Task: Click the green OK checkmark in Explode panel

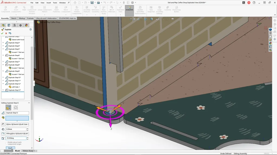Action: [2, 33]
